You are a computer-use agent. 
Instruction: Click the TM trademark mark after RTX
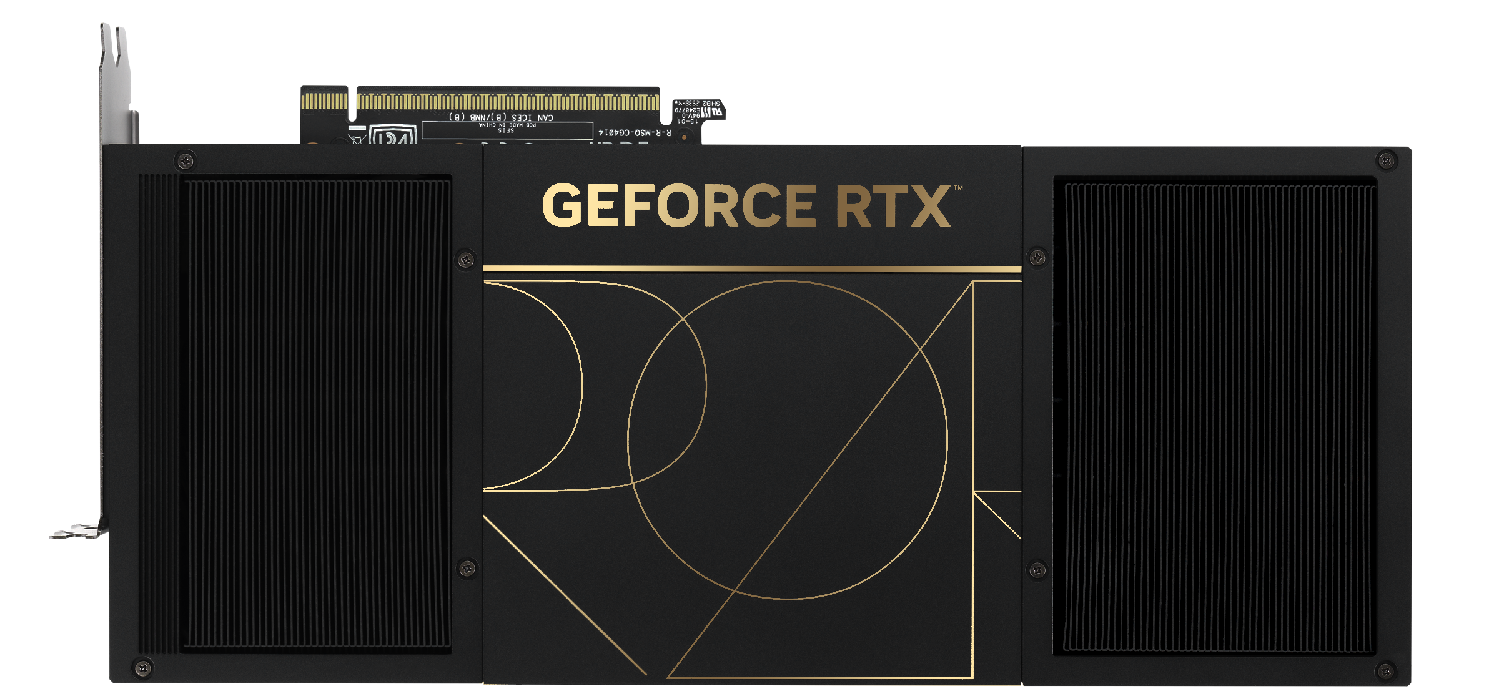tap(958, 187)
